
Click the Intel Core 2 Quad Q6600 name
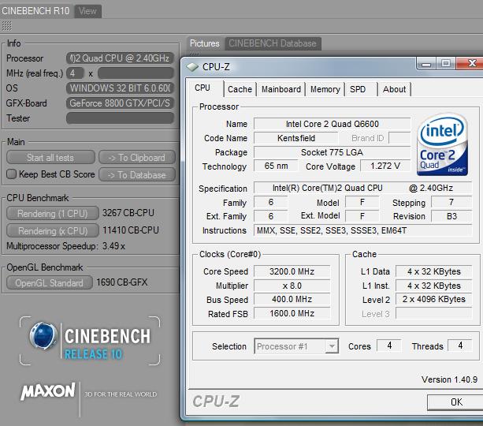tap(332, 124)
